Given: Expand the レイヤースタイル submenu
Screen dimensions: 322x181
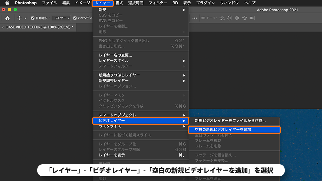Looking at the screenshot, I should click(x=141, y=61).
